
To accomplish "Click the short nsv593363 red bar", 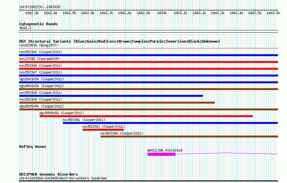I will (103, 130).
